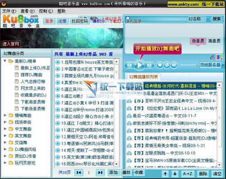This screenshot has height=179, width=226.
Task: Click the 收藏 favorite button
Action: 139,172
